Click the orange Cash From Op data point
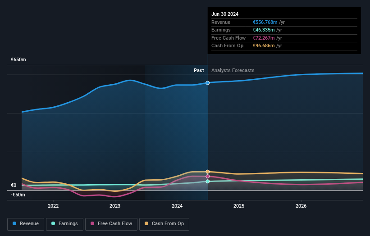370x236 pixels. pyautogui.click(x=208, y=172)
